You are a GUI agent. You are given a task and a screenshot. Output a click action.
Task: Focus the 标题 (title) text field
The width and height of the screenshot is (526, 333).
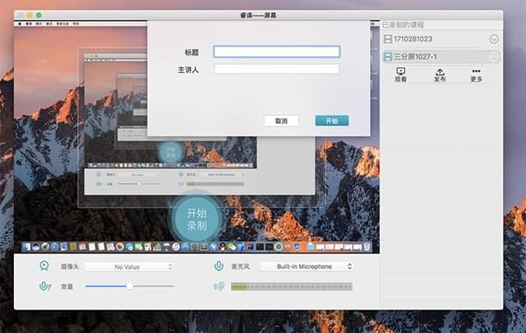pos(277,52)
